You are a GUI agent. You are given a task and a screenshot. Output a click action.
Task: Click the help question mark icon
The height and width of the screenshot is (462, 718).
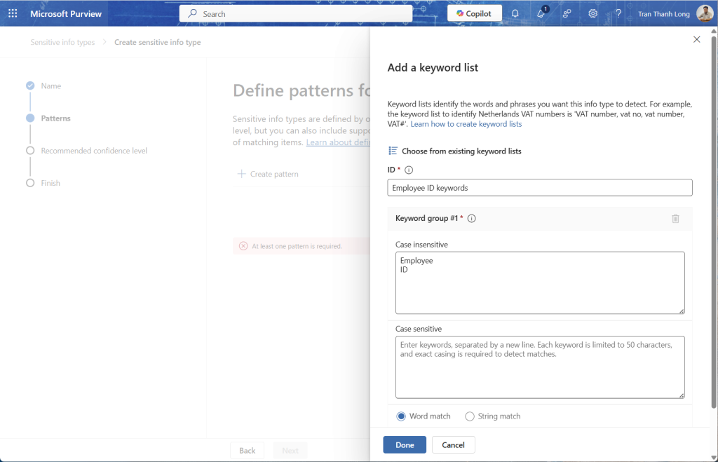(618, 13)
